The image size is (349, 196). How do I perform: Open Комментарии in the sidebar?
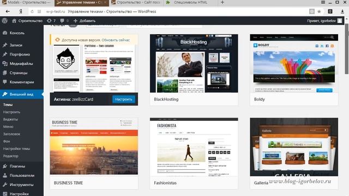coord(22,82)
